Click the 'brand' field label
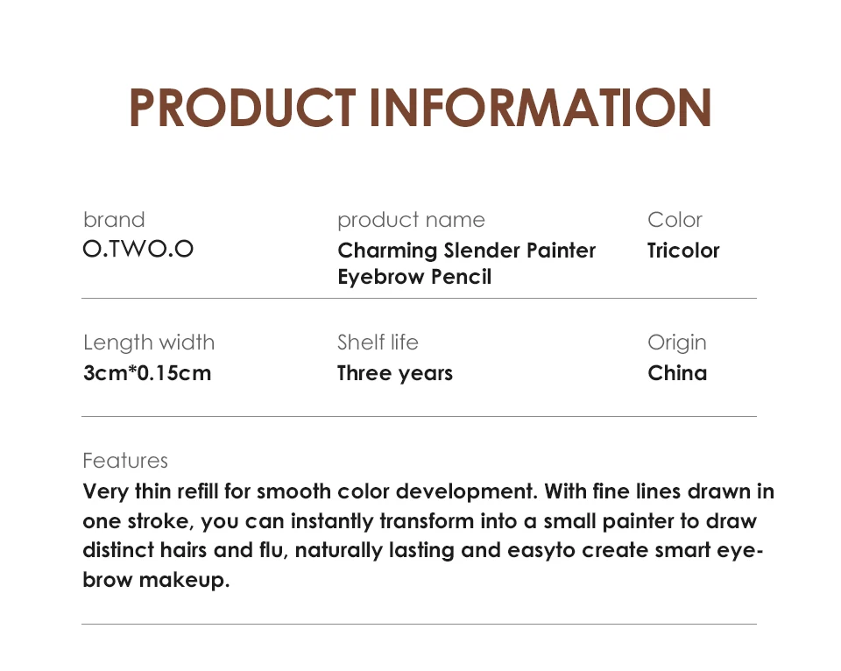 click(114, 220)
